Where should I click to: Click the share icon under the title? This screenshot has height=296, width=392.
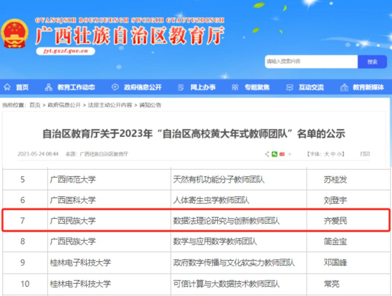[x=267, y=155]
